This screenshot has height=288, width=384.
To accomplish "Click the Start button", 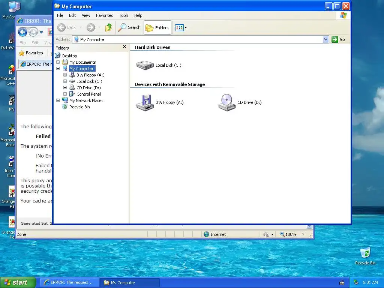I will pyautogui.click(x=18, y=282).
